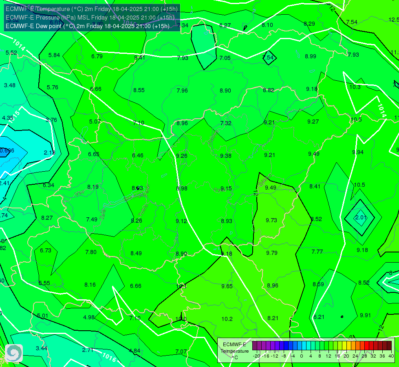The width and height of the screenshot is (399, 367).
Task: Click the dew point value 4.84
Action: coord(134,351)
